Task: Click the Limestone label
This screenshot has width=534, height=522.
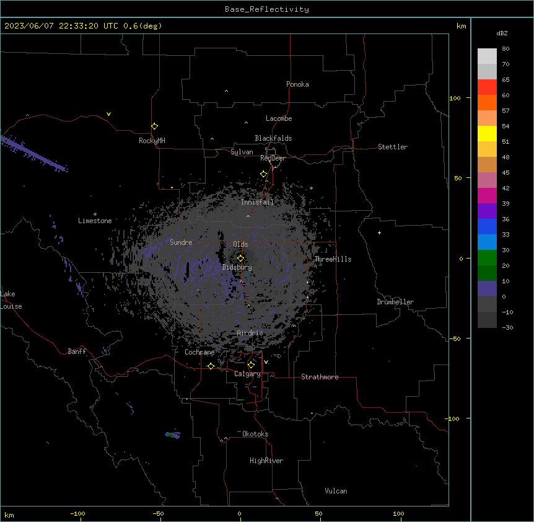Action: click(95, 221)
